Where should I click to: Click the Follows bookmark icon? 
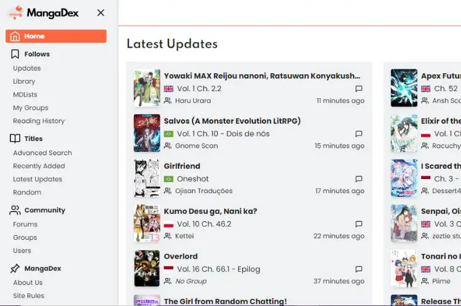pyautogui.click(x=15, y=54)
